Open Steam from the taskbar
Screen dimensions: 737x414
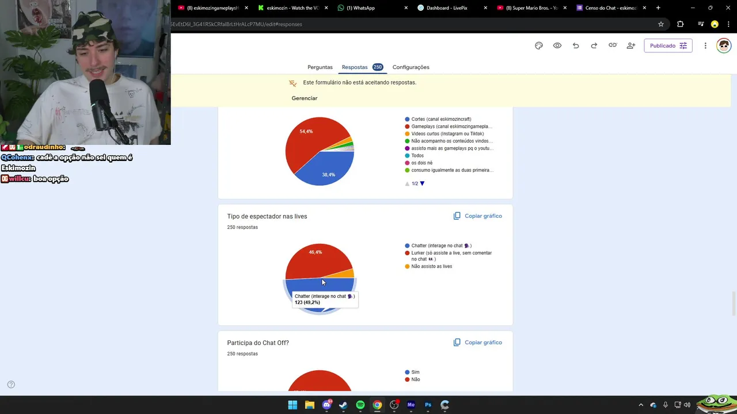coord(343,405)
